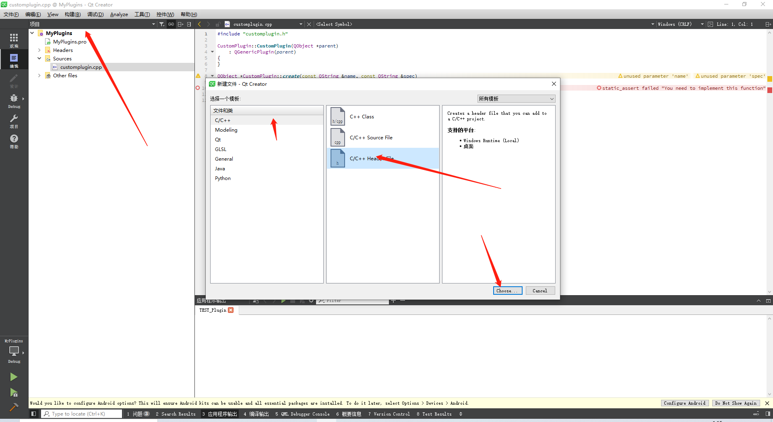The height and width of the screenshot is (422, 773).
Task: Open the Welcome mode in left sidebar
Action: tap(14, 39)
